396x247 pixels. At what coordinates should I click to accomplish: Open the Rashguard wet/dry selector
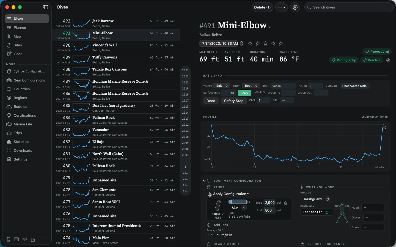tap(316, 199)
